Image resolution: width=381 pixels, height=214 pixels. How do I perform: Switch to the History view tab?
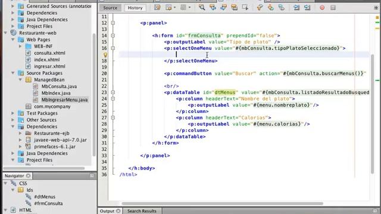[135, 8]
